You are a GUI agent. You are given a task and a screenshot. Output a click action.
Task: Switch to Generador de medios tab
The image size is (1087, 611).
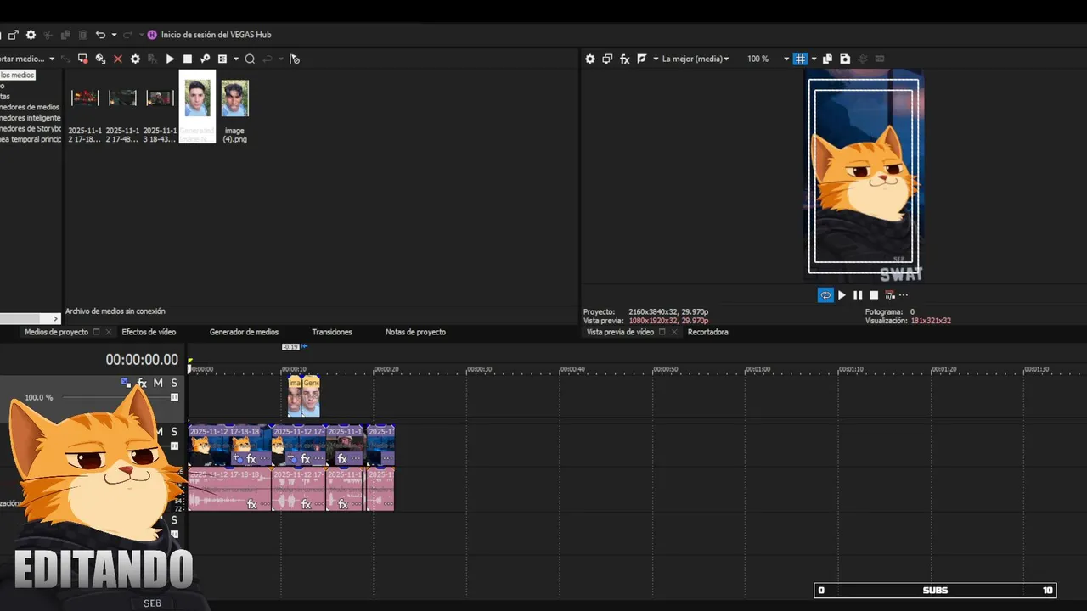[244, 332]
